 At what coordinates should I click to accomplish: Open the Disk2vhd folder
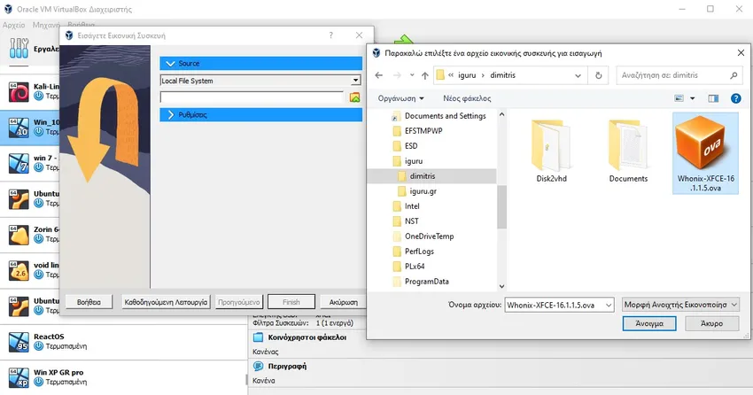551,151
